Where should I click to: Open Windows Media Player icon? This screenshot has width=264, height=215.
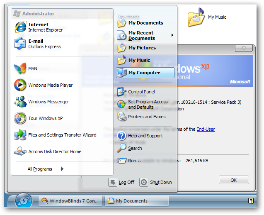(21, 85)
